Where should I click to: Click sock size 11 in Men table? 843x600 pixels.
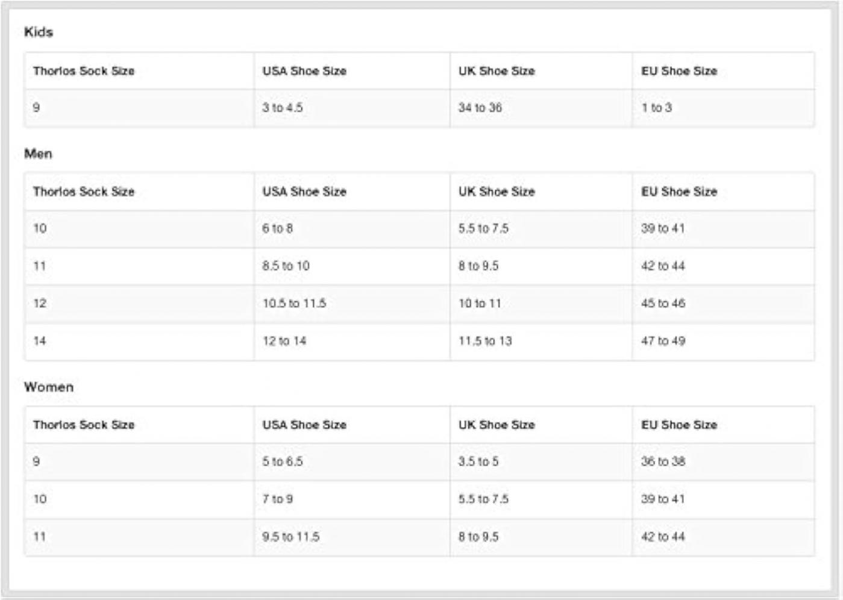40,266
